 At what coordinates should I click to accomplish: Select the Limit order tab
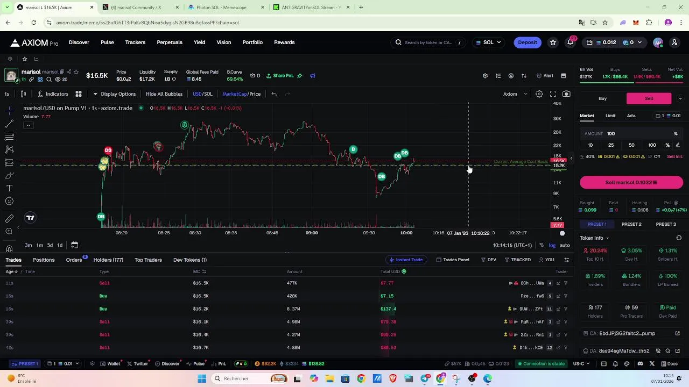(x=610, y=116)
